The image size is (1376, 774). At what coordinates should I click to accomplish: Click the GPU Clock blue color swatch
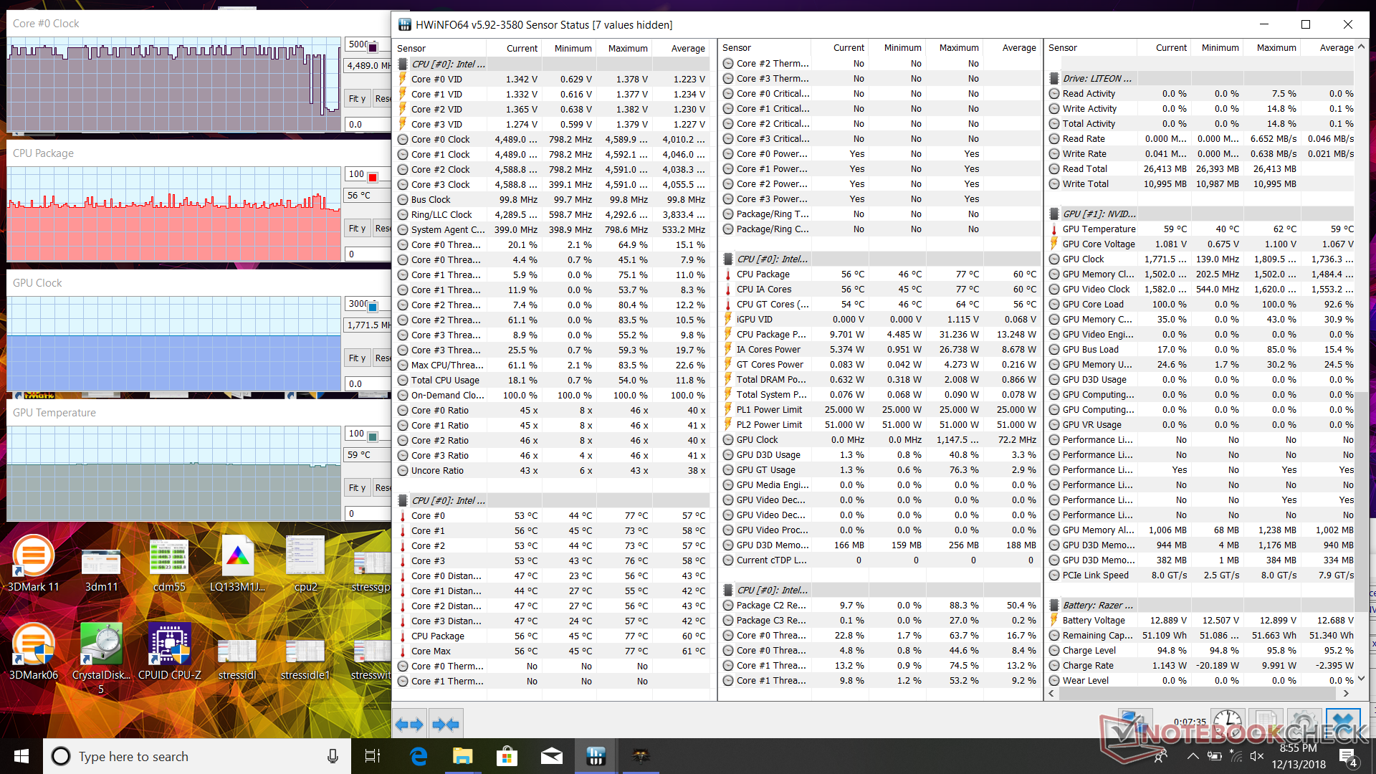373,307
